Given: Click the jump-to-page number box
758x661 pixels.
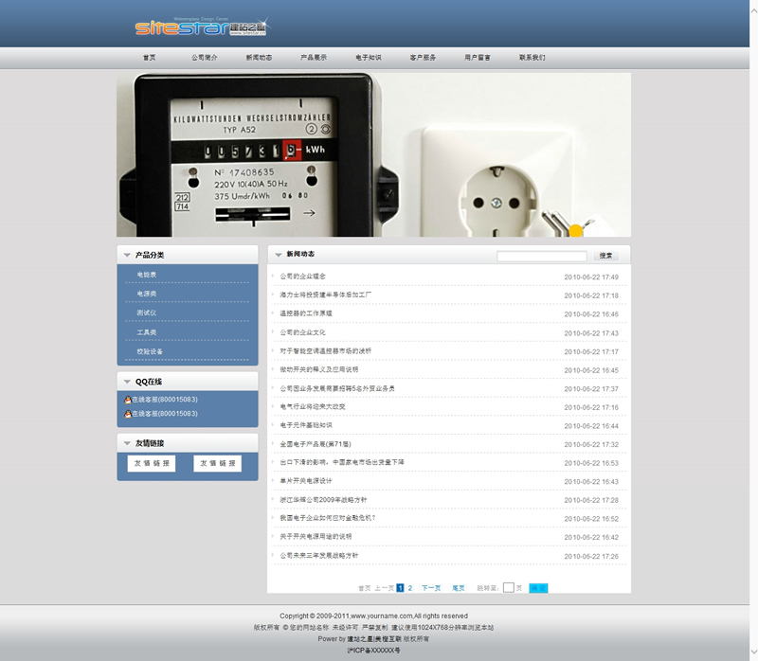Looking at the screenshot, I should tap(508, 588).
